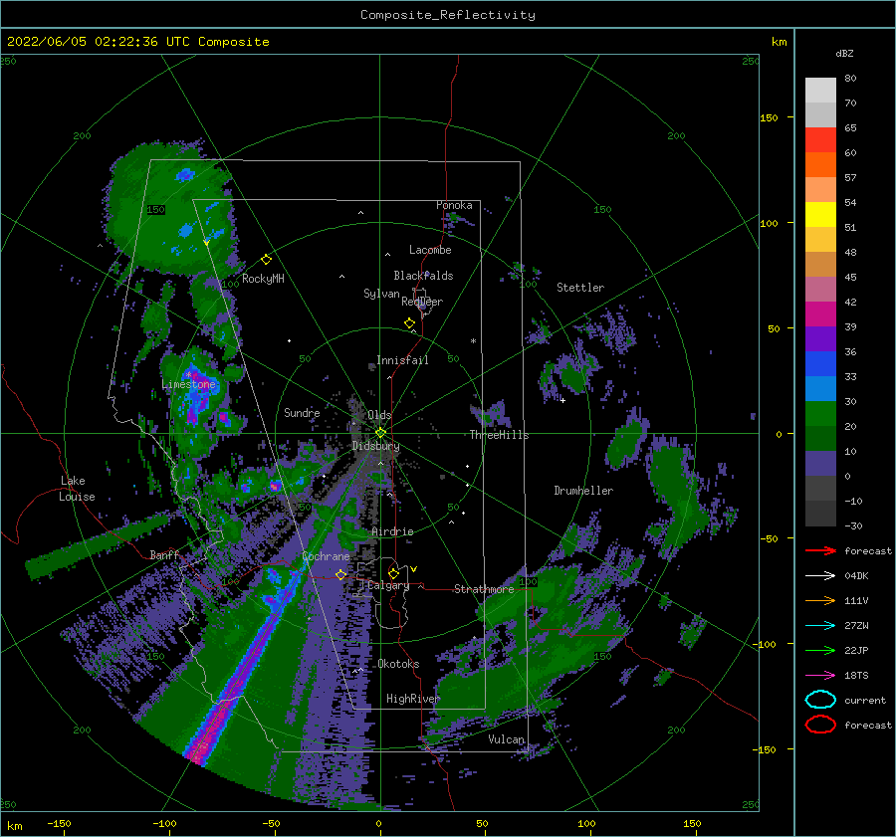Click the green 22JP arrow legend icon
This screenshot has width=896, height=837.
pos(820,650)
